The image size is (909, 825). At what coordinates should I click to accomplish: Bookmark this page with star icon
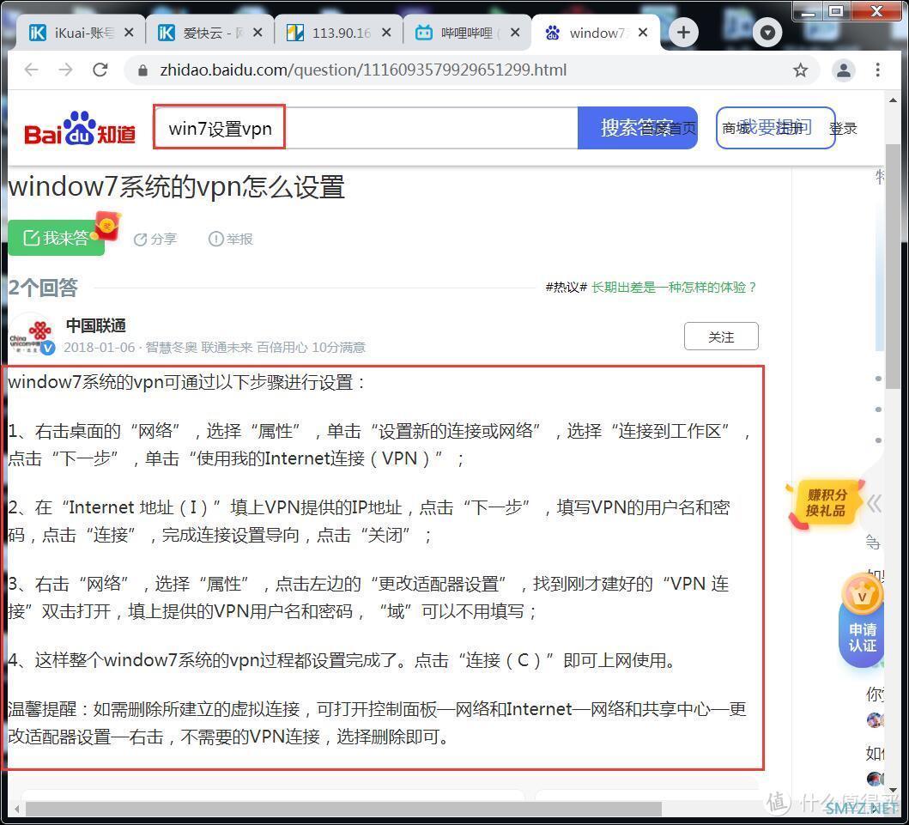click(x=801, y=70)
